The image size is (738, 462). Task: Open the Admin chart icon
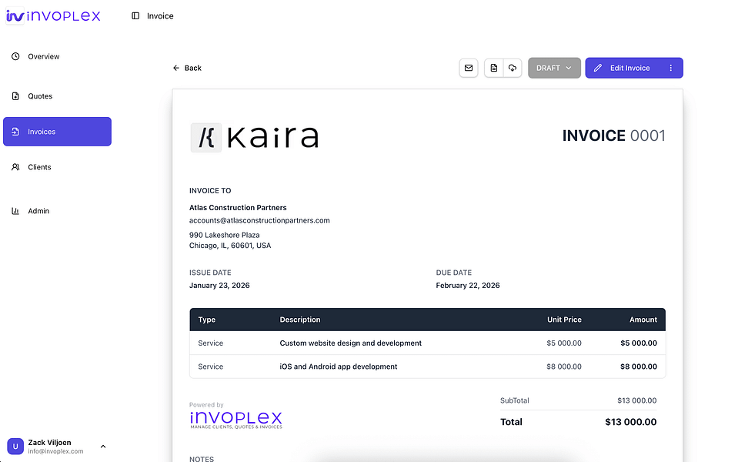(x=16, y=210)
